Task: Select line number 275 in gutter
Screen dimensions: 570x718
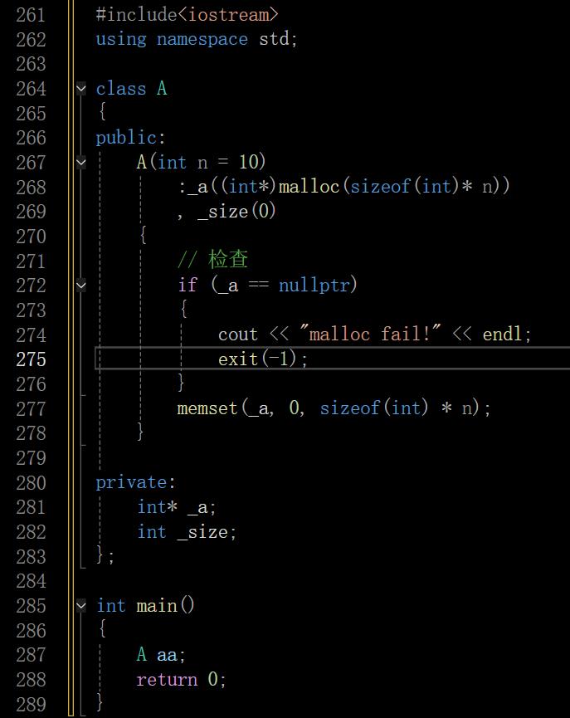Action: (x=32, y=359)
